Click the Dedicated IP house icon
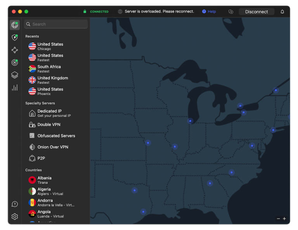This screenshot has width=298, height=230. pos(32,113)
